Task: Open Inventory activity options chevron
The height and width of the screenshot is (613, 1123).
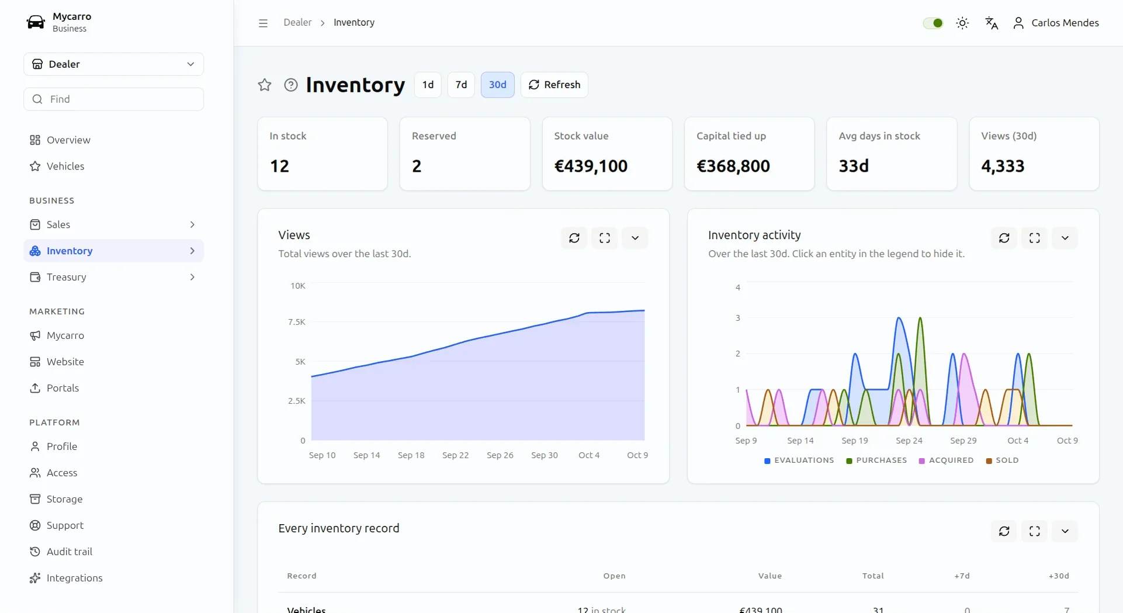Action: click(x=1065, y=238)
